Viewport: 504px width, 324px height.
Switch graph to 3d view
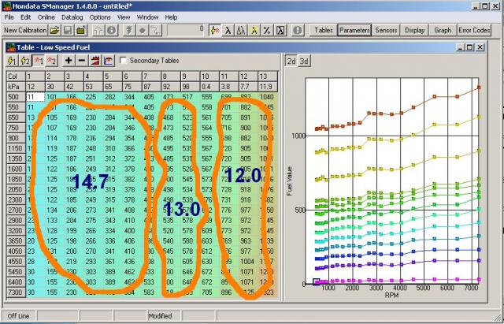click(304, 60)
